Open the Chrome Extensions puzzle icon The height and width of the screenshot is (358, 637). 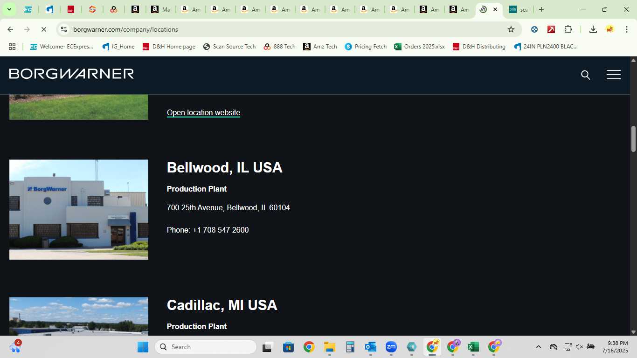pyautogui.click(x=568, y=29)
